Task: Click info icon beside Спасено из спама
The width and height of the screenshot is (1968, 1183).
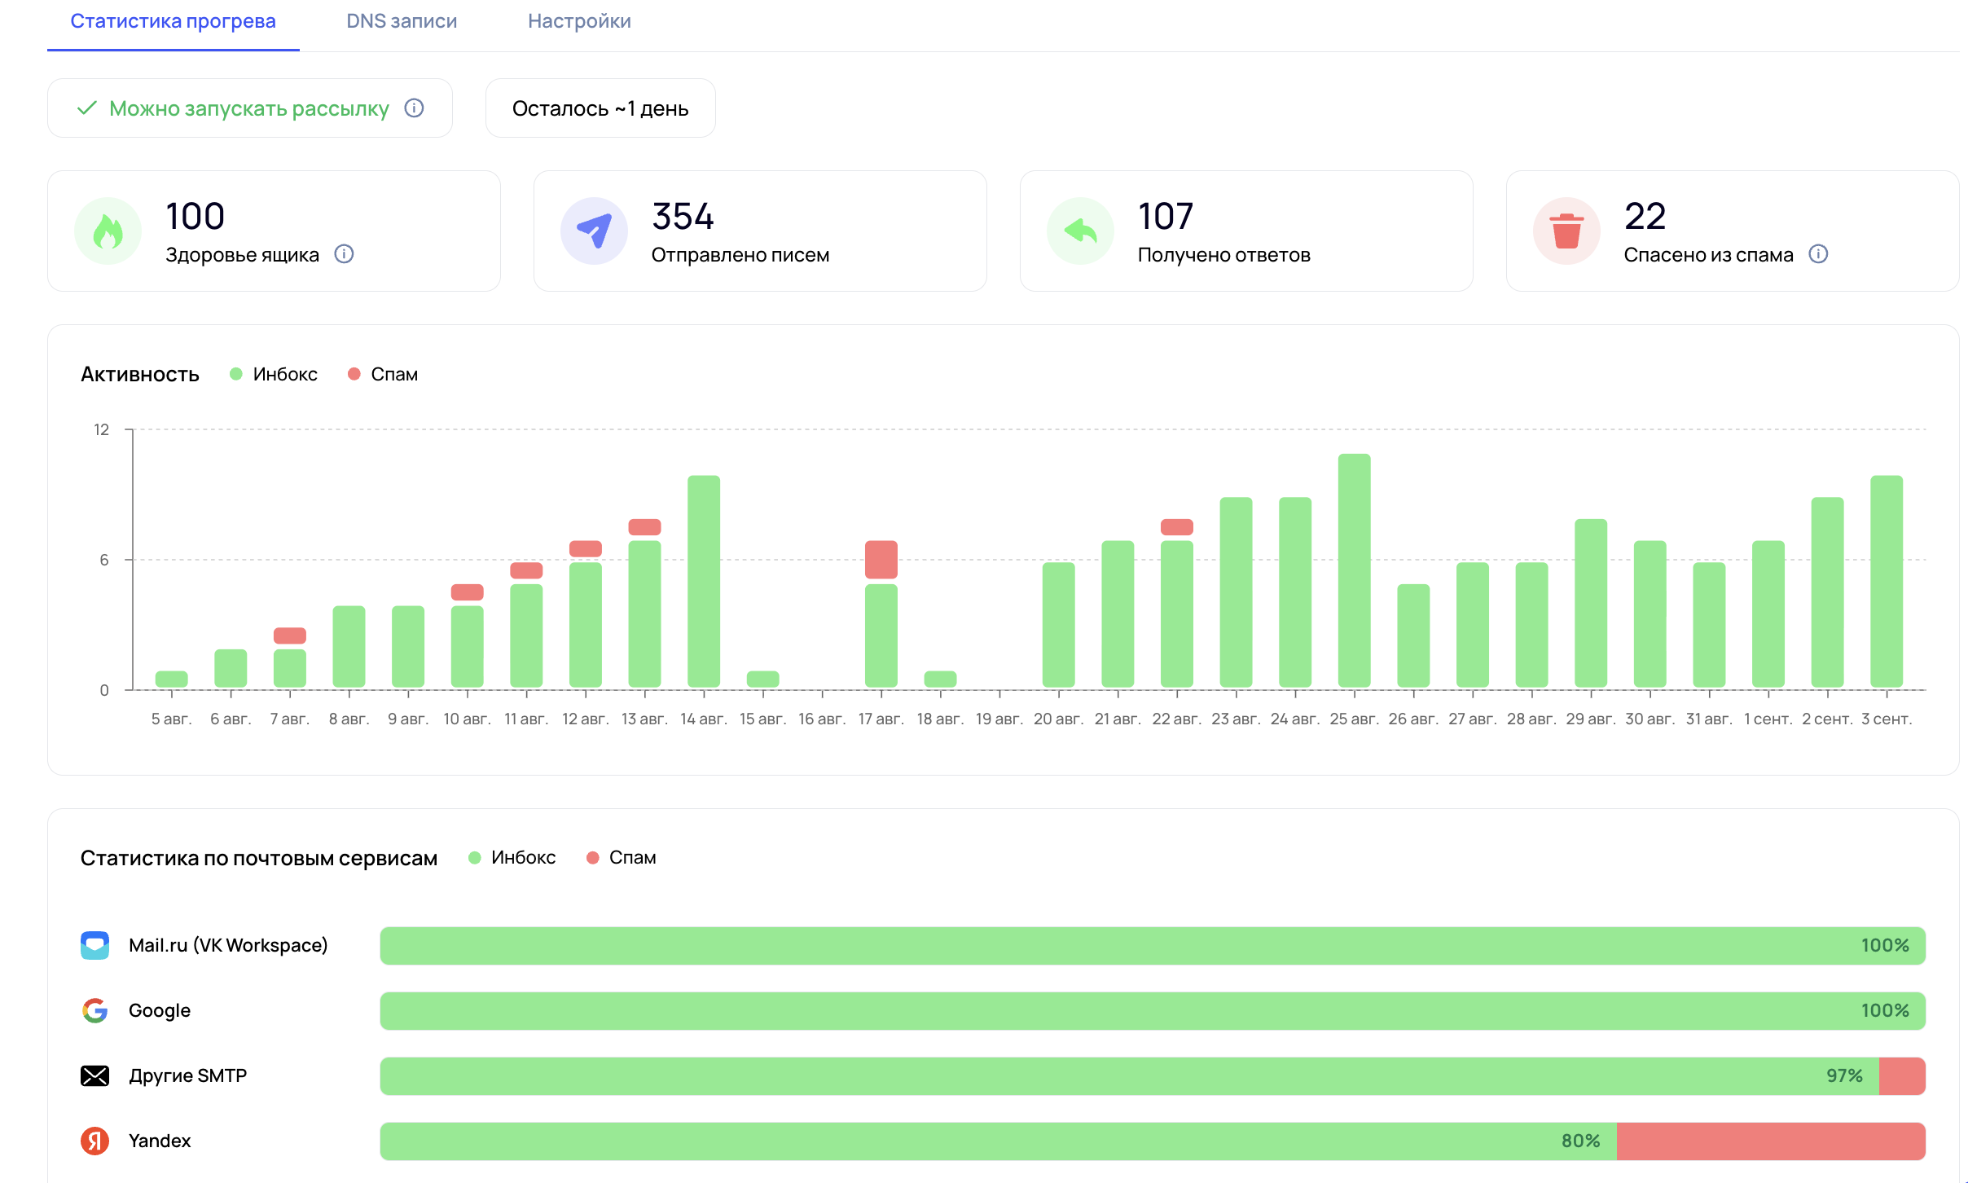Action: coord(1818,254)
